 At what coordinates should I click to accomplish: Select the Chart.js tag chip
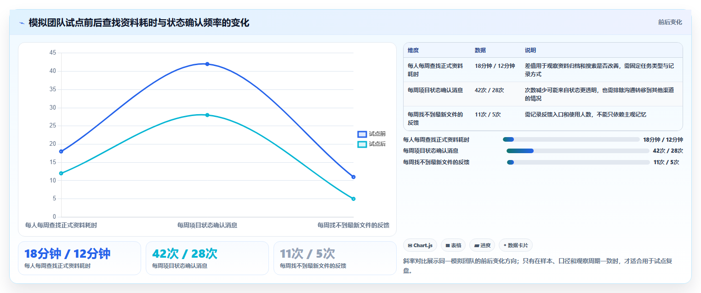pyautogui.click(x=420, y=245)
